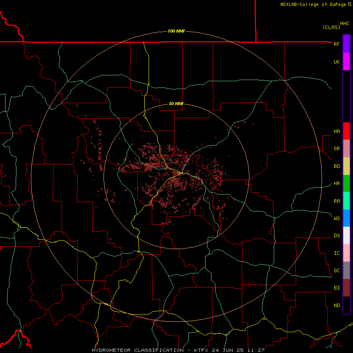Viewport: 353px width, 353px height.
Task: Click the ND legend label
Action: click(337, 306)
